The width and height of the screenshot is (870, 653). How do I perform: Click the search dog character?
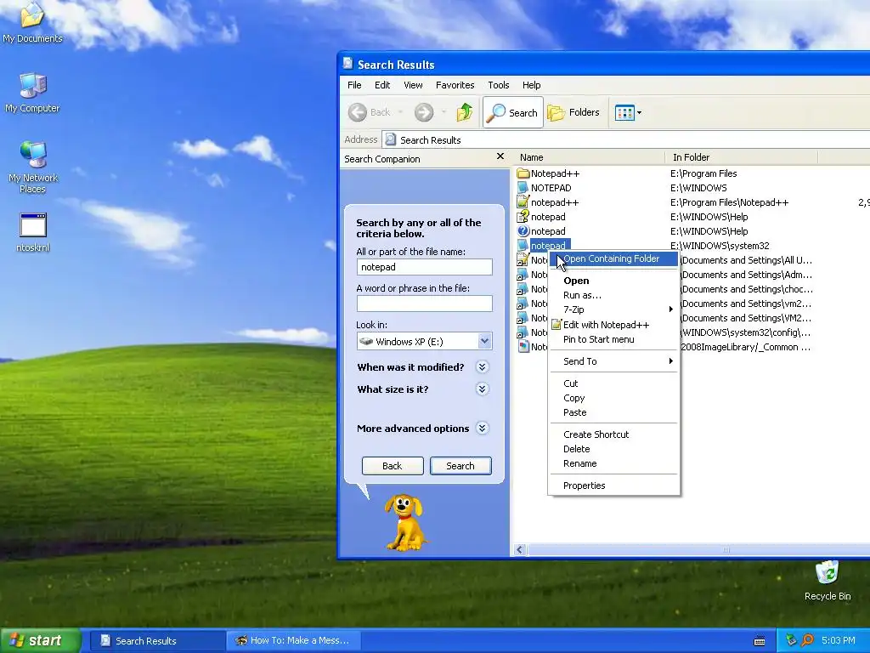tap(405, 522)
